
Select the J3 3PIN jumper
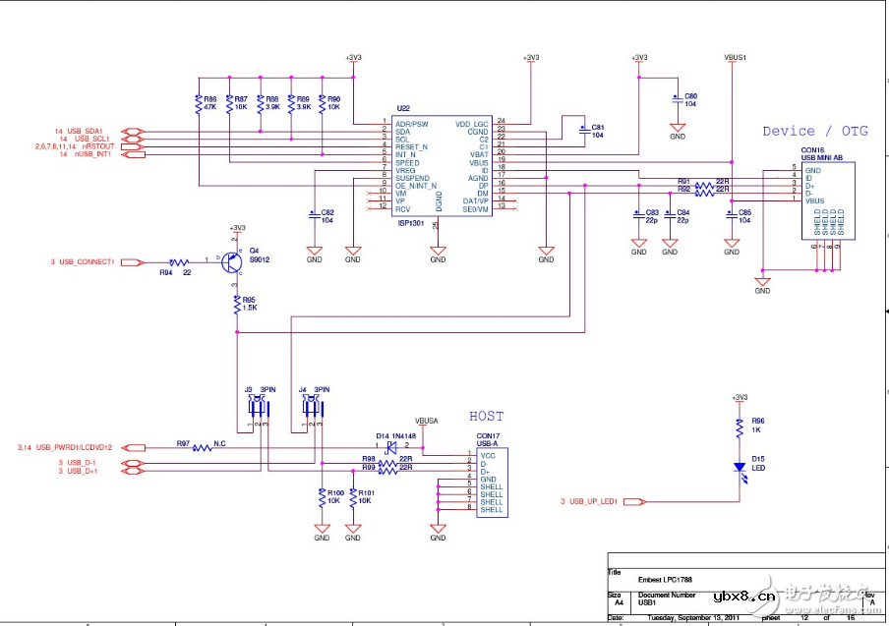pyautogui.click(x=258, y=407)
